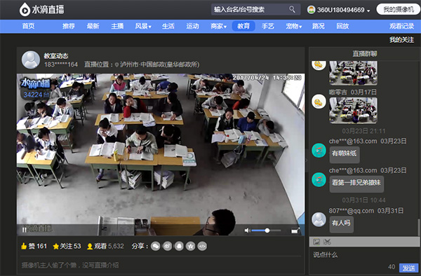Click emoji avatar of 03月17日 post
This screenshot has width=421, height=276.
[319, 102]
